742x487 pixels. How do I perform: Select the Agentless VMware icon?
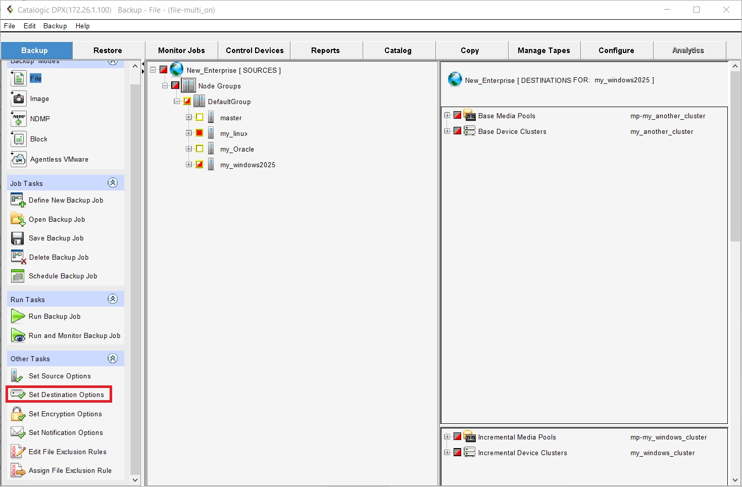coord(18,160)
